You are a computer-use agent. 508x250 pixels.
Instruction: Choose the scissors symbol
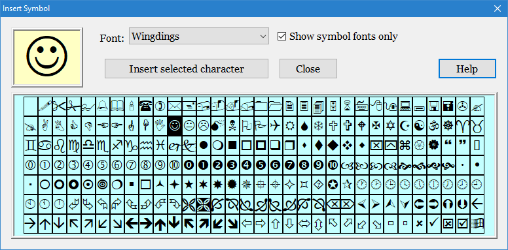coord(60,106)
